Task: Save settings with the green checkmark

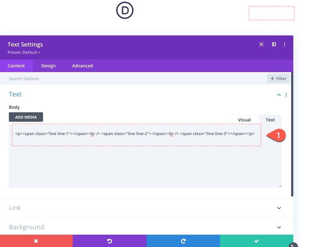Action: click(256, 241)
